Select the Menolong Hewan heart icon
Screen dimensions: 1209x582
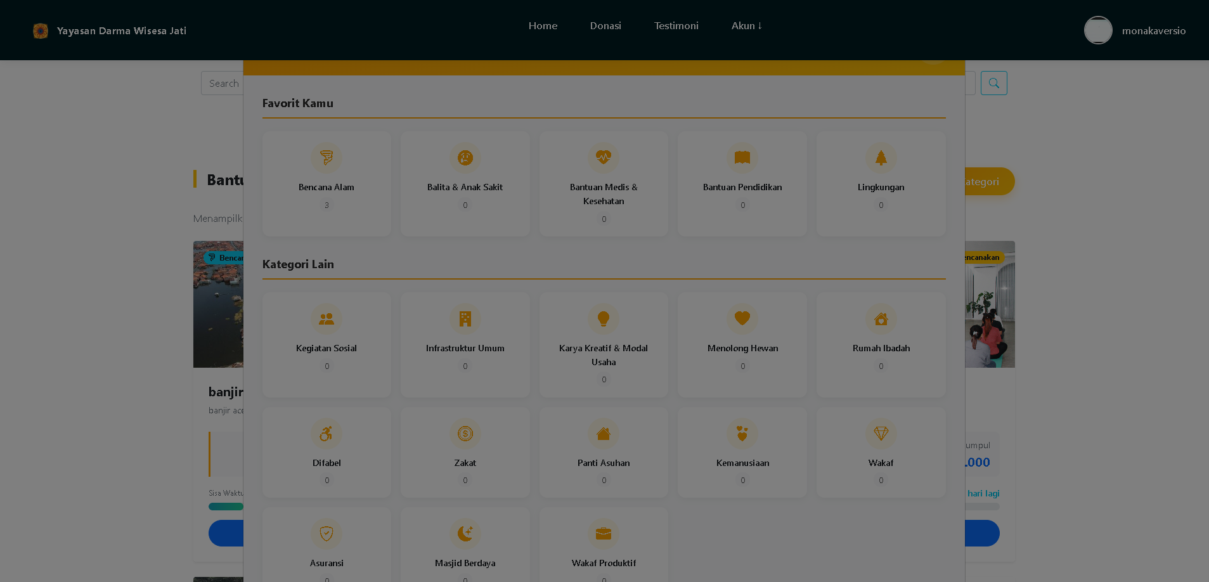tap(742, 318)
